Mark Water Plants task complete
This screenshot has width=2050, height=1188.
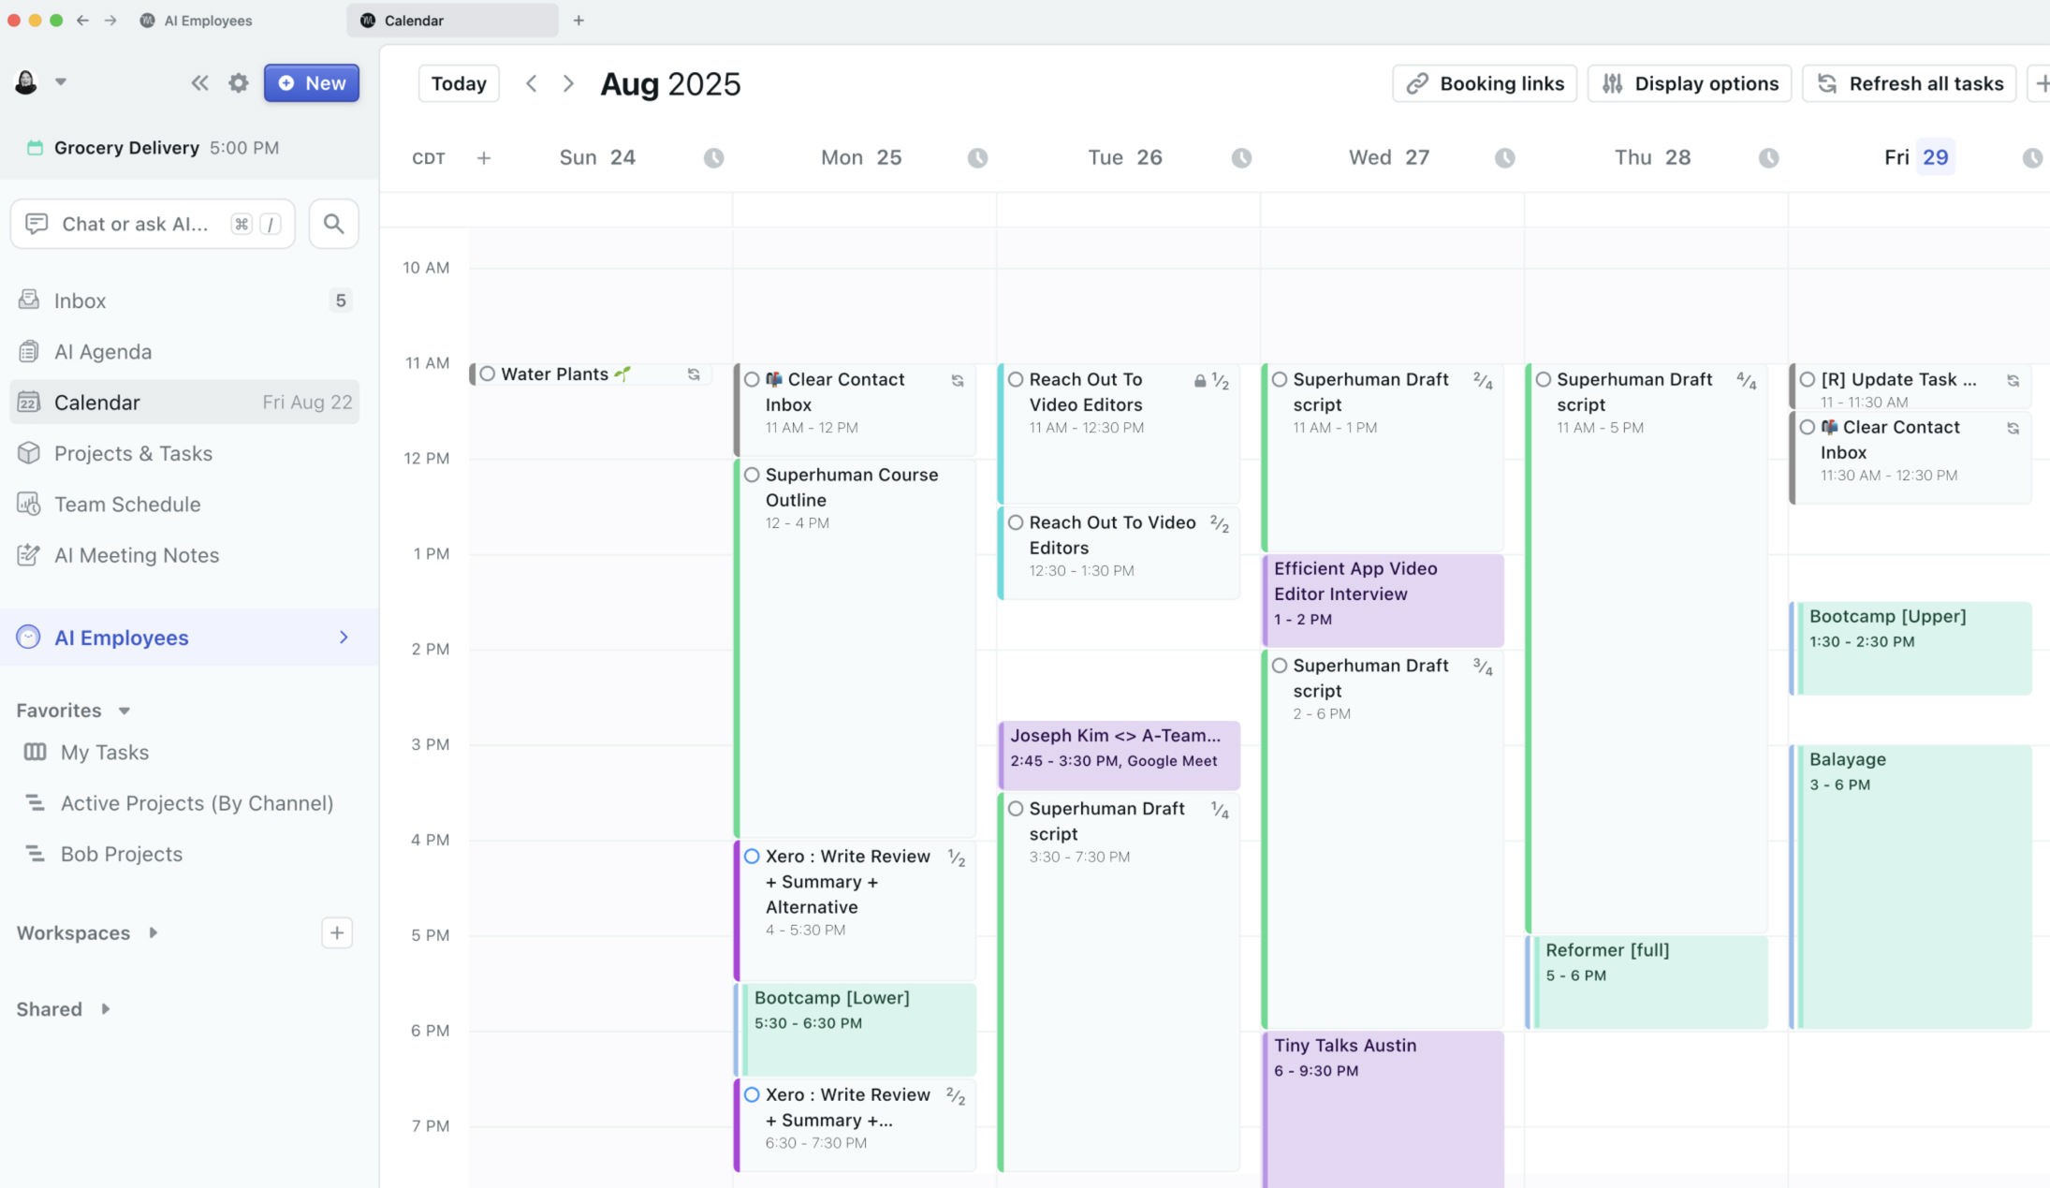click(x=487, y=374)
